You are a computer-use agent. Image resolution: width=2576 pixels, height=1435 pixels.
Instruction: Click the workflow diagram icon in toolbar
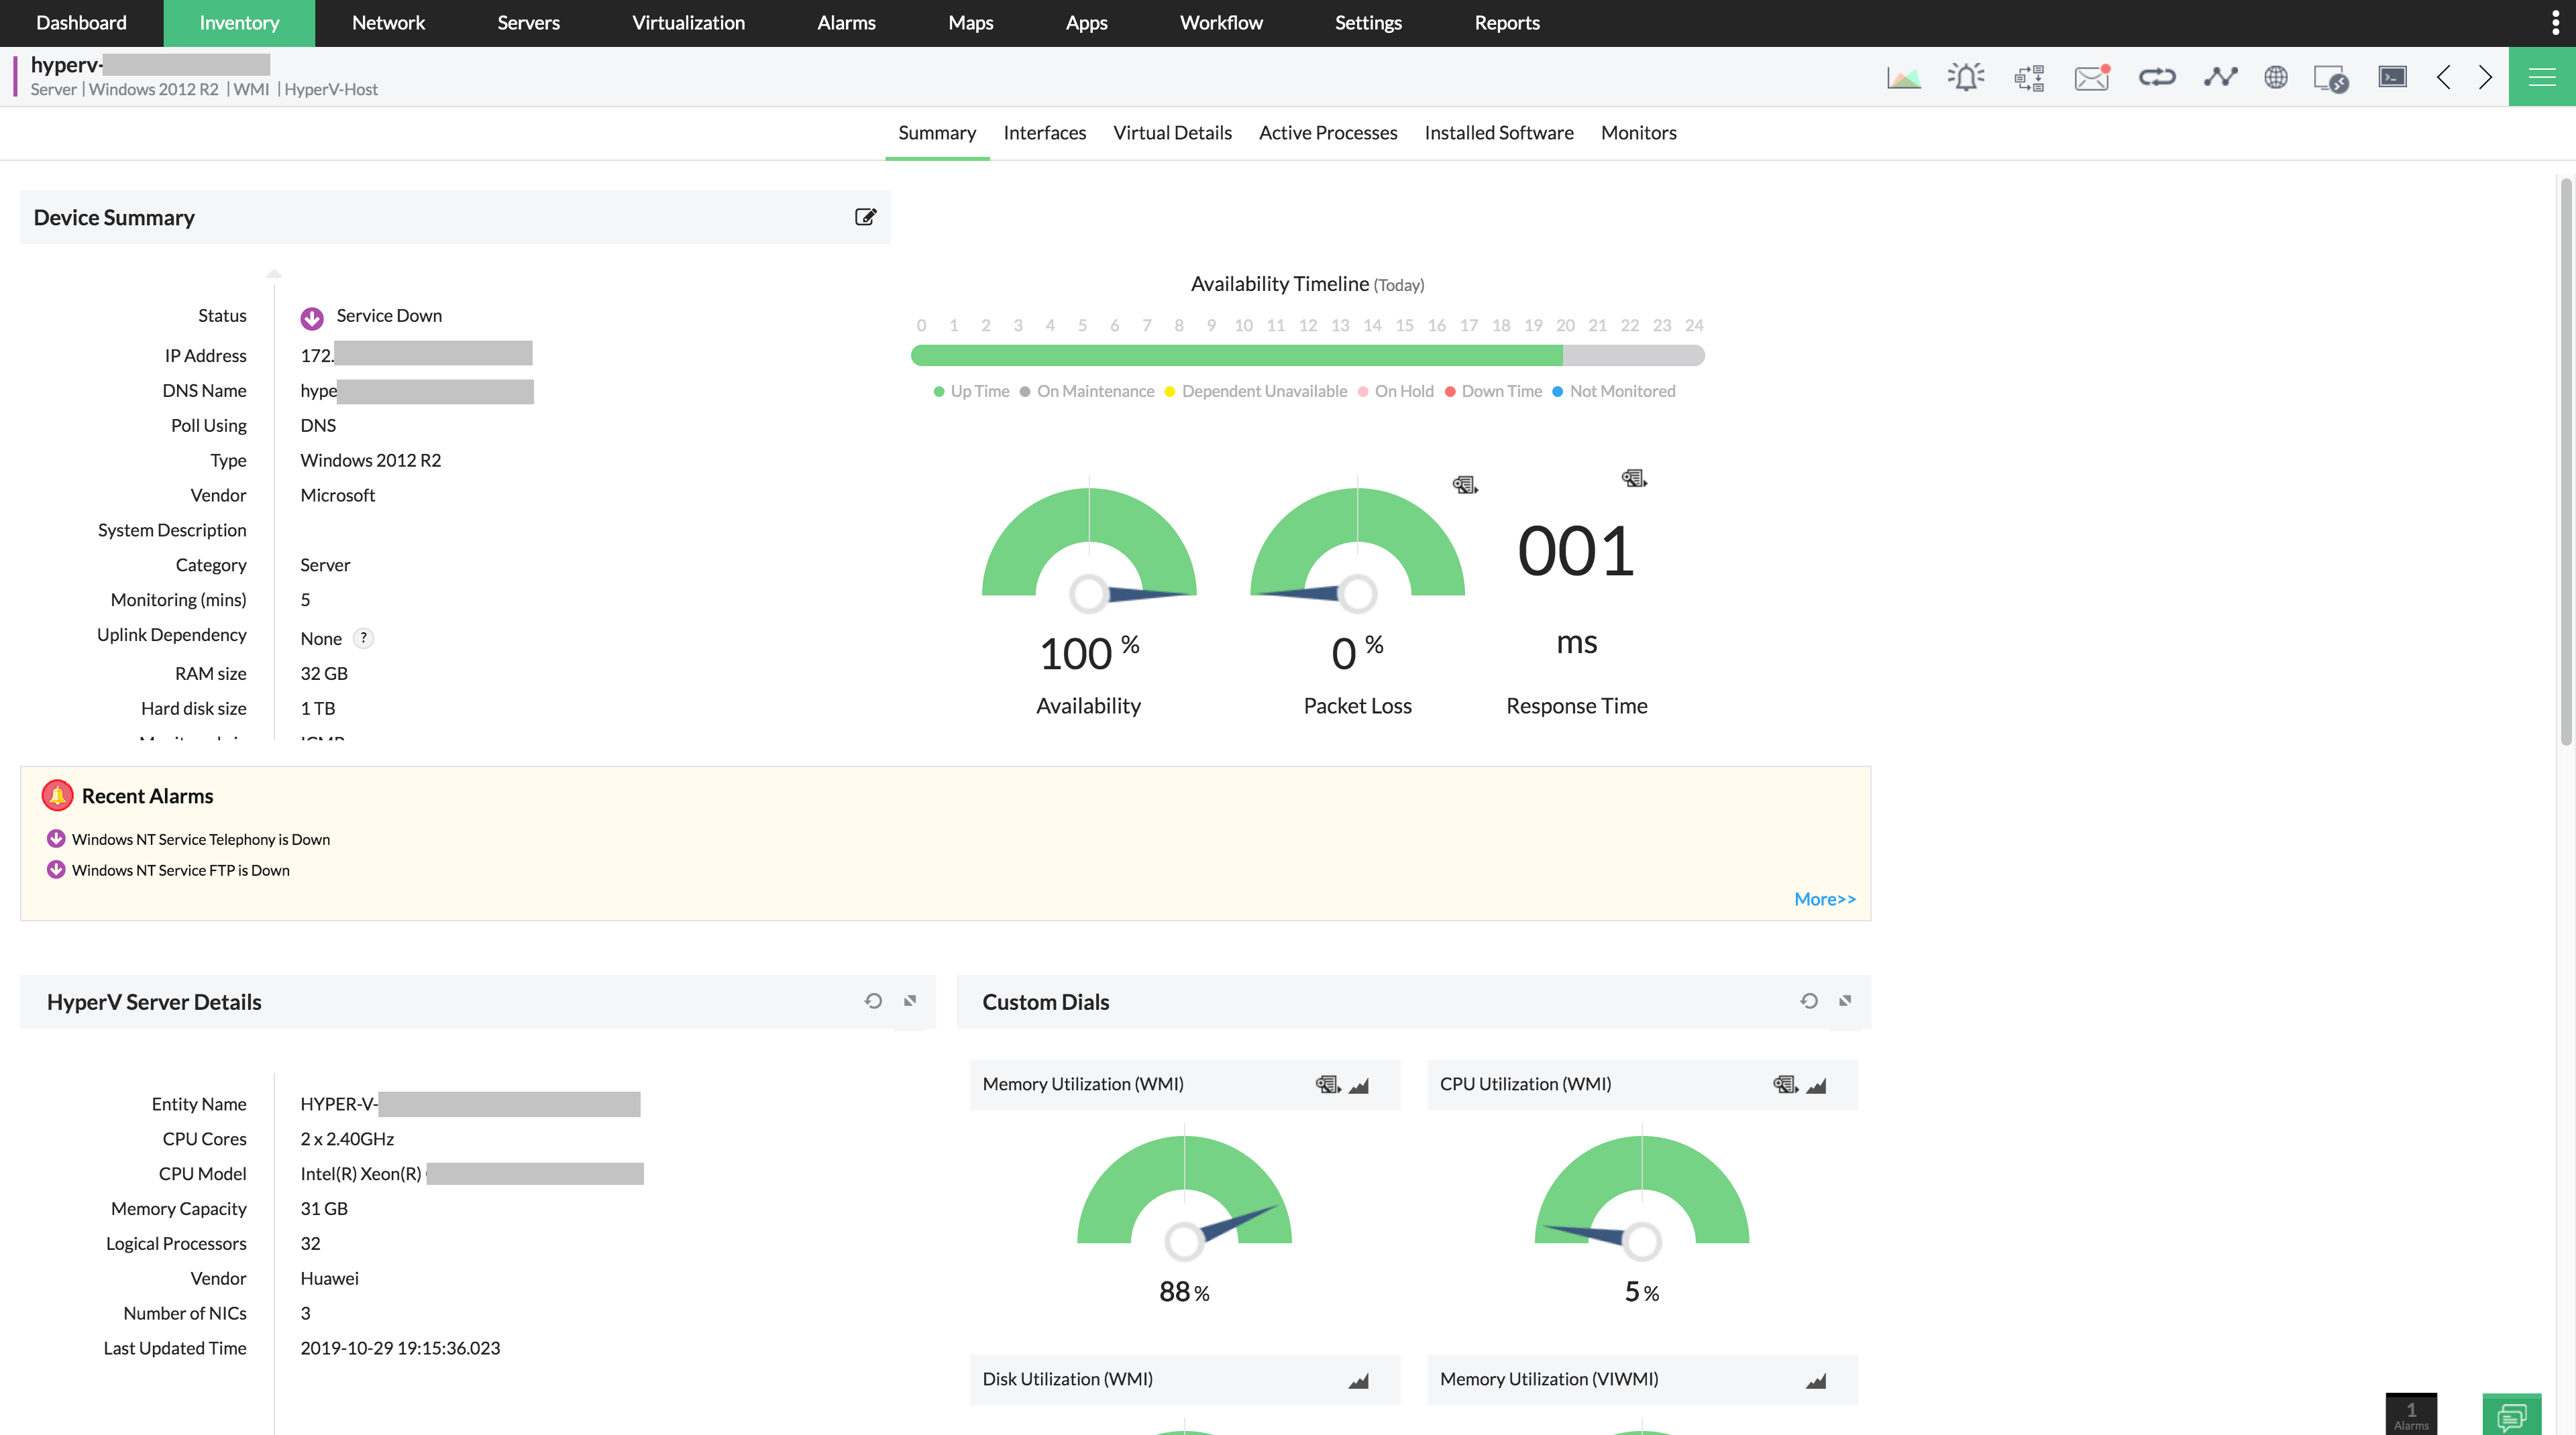click(x=2029, y=77)
